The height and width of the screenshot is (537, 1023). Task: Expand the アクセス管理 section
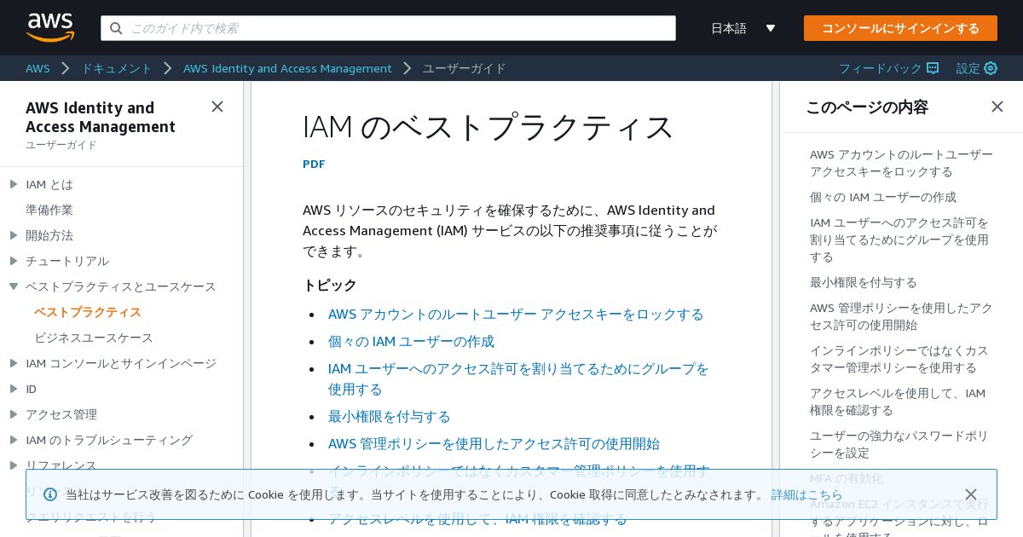14,414
